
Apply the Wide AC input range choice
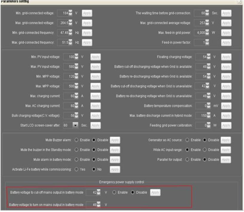pyautogui.click(x=226, y=150)
